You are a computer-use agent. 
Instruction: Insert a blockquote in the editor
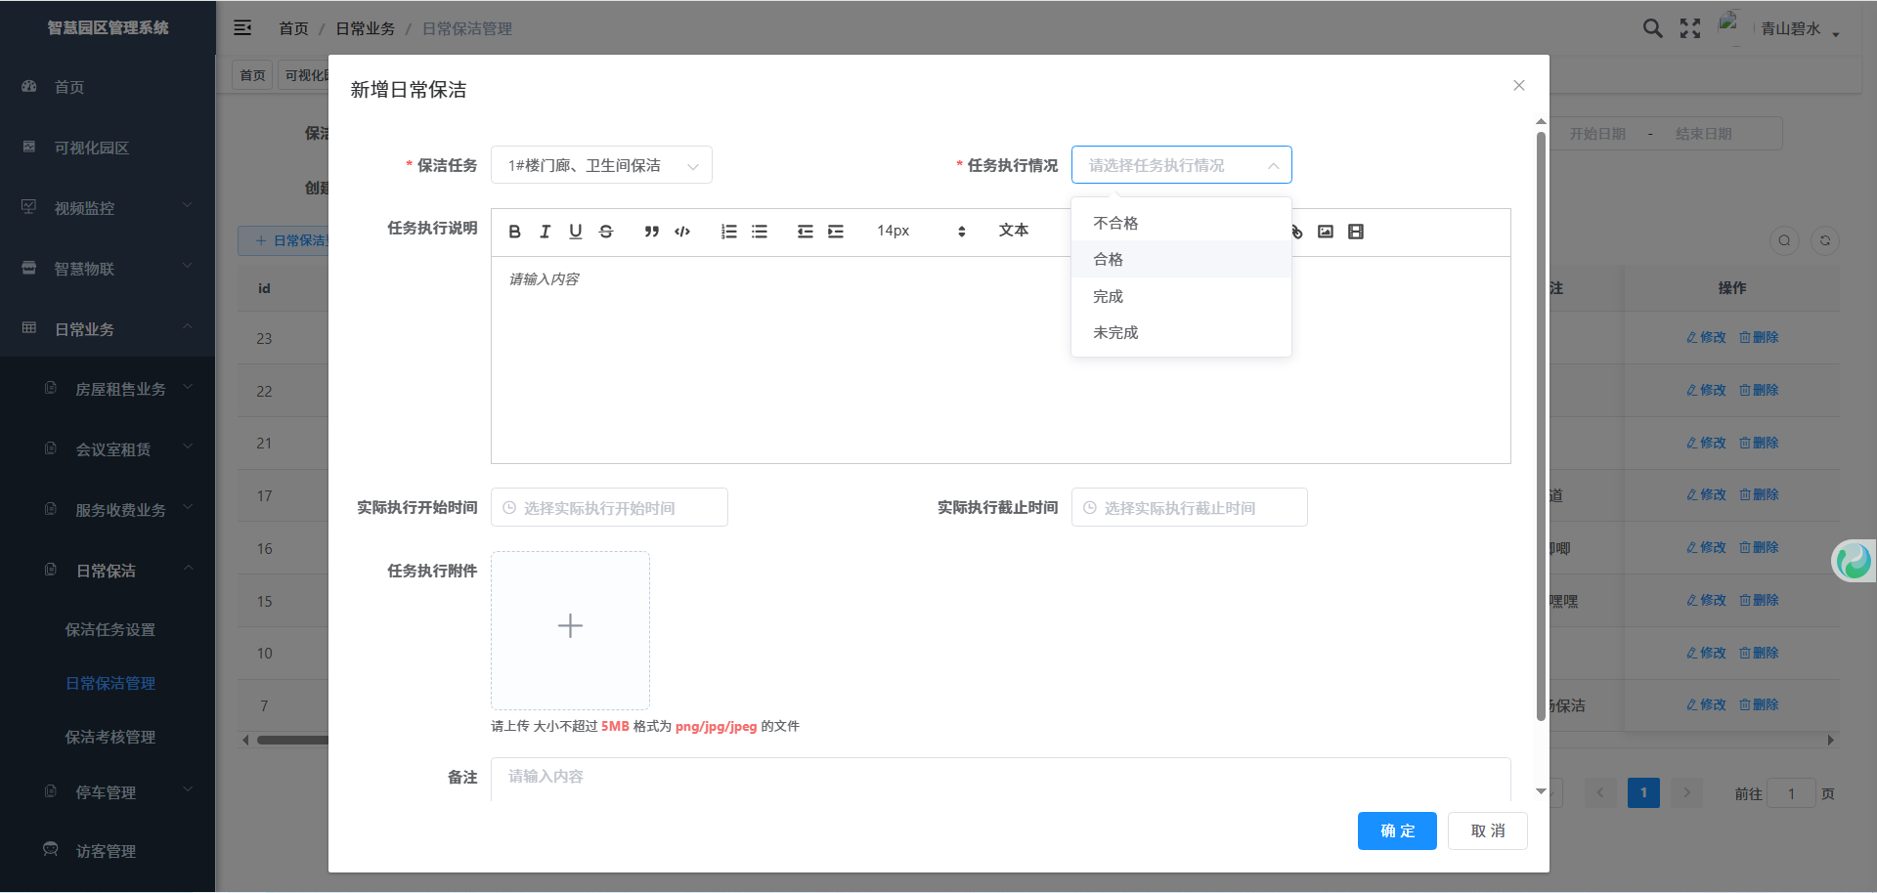click(651, 232)
